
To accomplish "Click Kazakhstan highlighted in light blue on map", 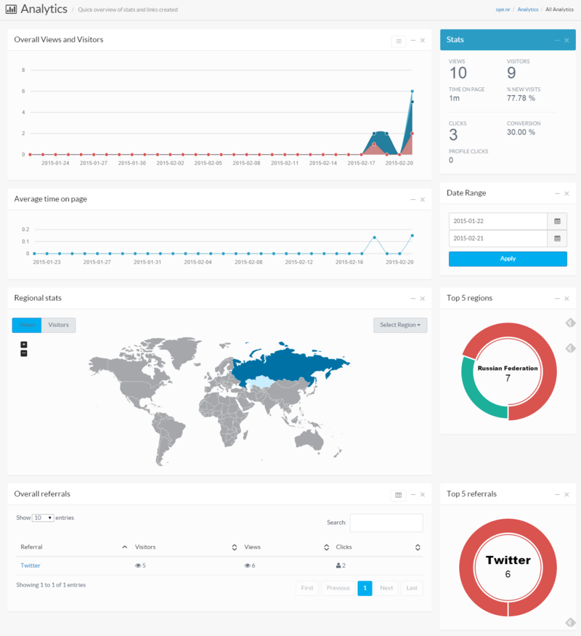I will pyautogui.click(x=259, y=382).
